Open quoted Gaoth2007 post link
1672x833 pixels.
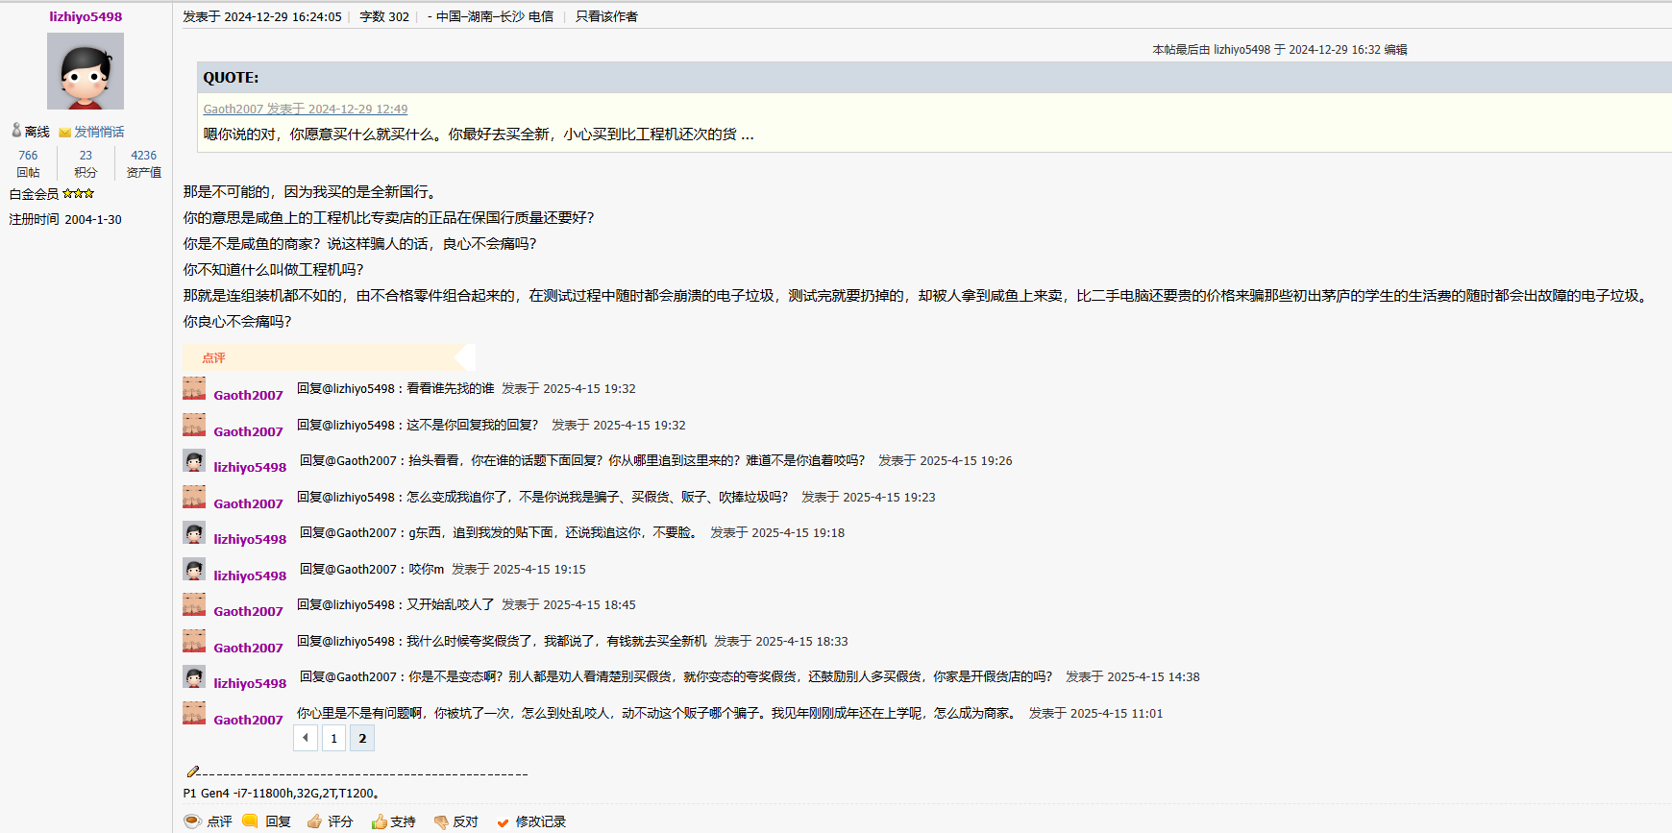click(305, 109)
